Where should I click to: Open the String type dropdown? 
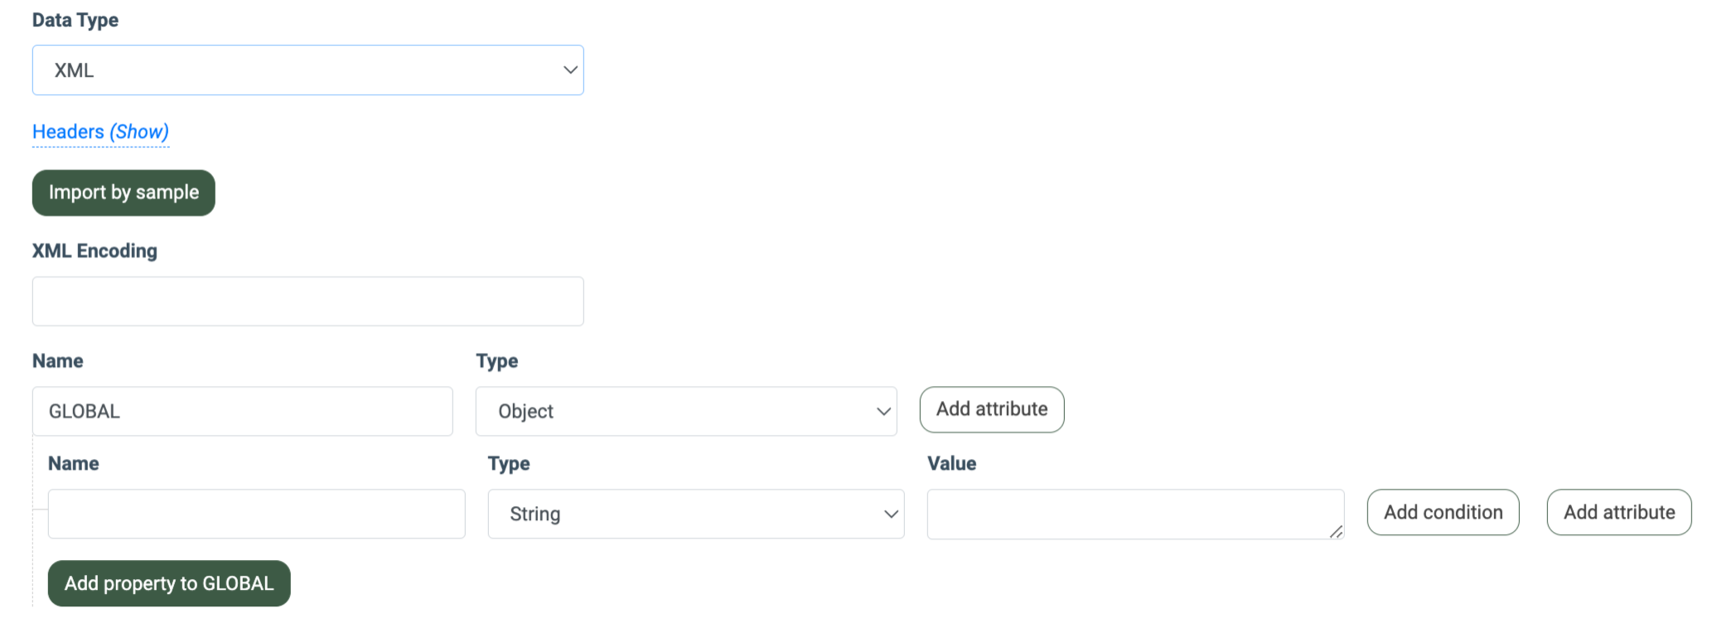point(695,514)
